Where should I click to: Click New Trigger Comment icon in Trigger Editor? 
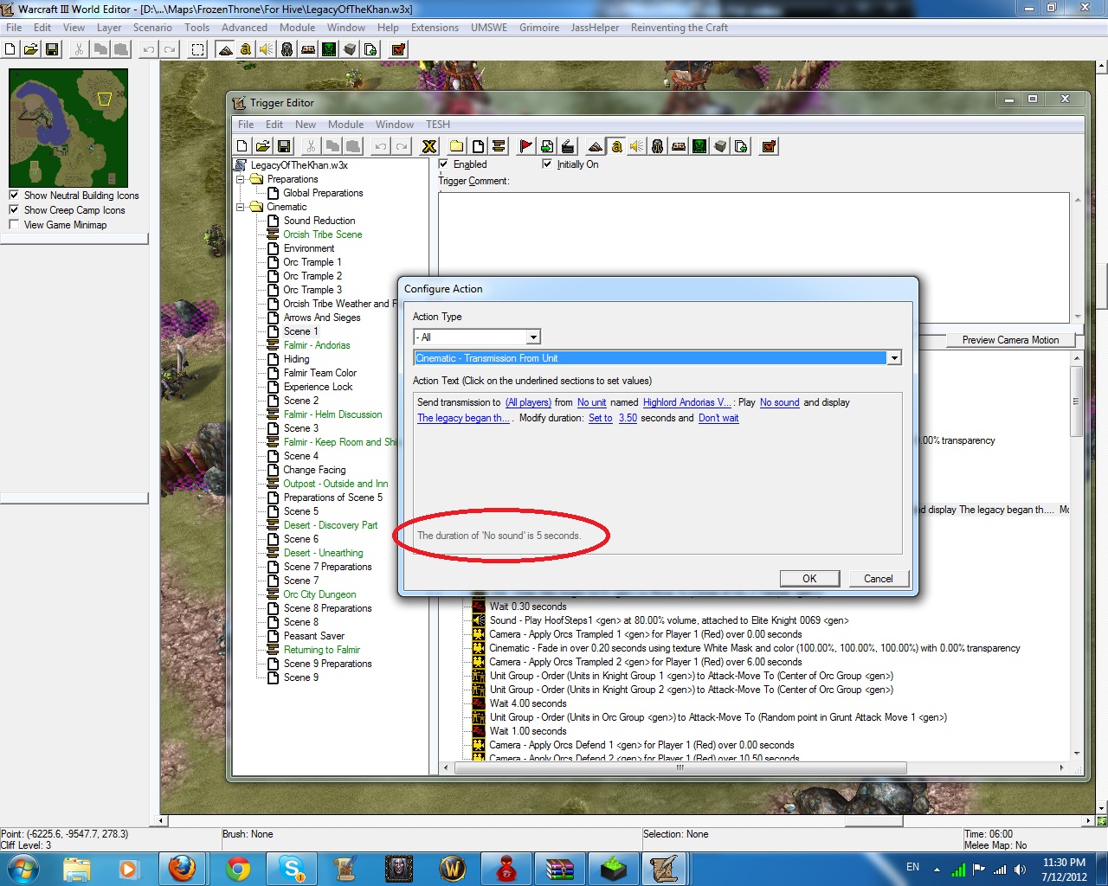498,146
